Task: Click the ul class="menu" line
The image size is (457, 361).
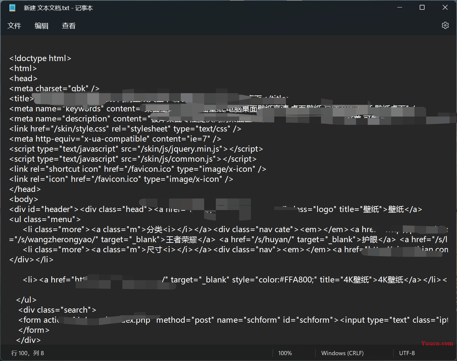Action: [45, 219]
